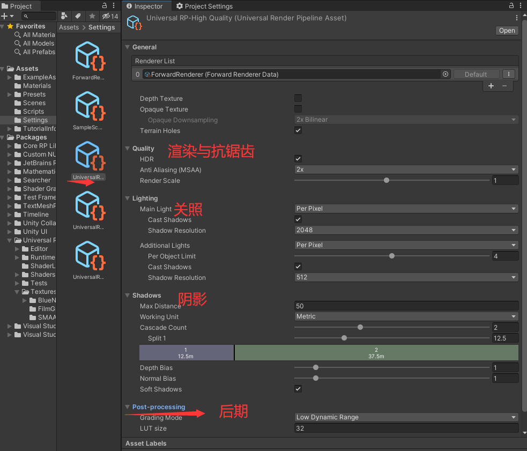527x451 pixels.
Task: Collapse the Quality section
Action: tap(128, 149)
